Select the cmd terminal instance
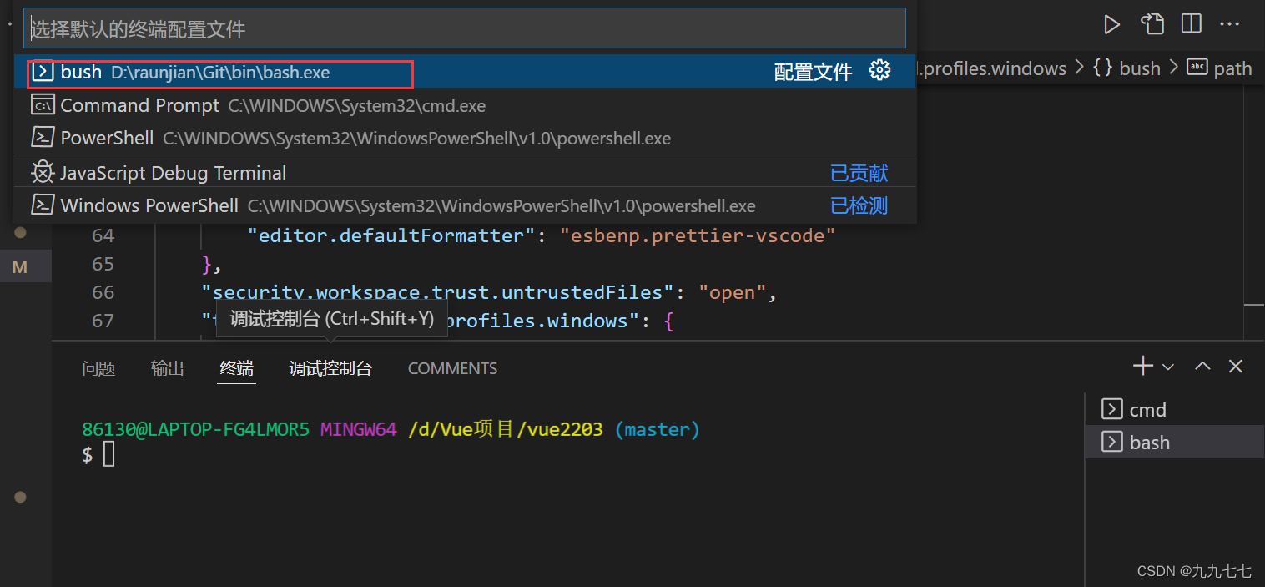1265x587 pixels. (1174, 409)
